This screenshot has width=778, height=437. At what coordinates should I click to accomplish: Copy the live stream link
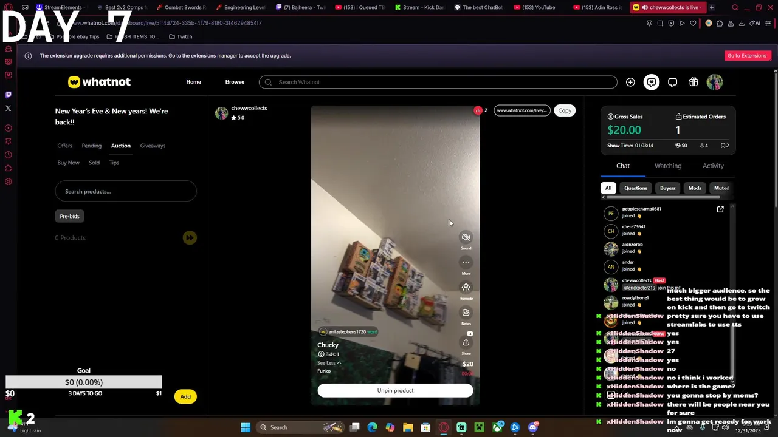tap(565, 110)
